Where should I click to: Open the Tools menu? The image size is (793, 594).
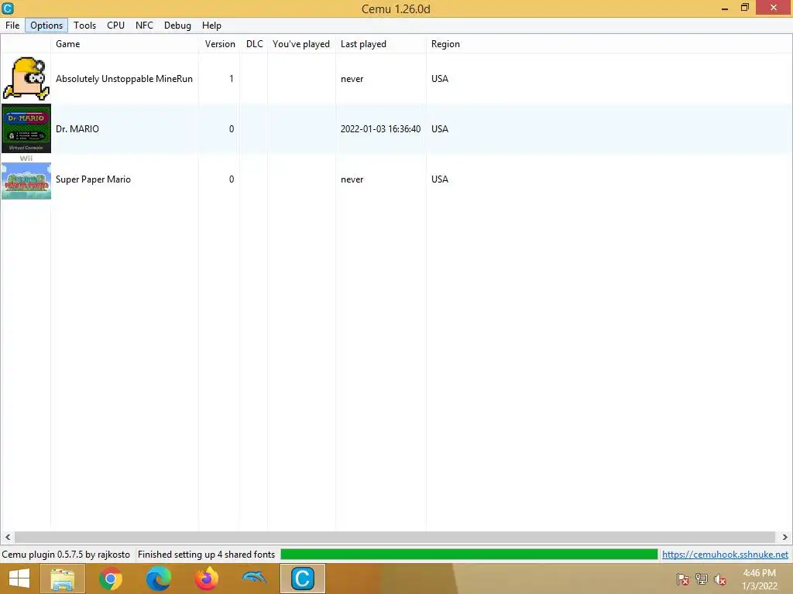tap(84, 26)
